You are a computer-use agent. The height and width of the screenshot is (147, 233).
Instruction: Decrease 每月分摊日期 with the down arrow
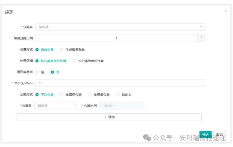(201, 40)
